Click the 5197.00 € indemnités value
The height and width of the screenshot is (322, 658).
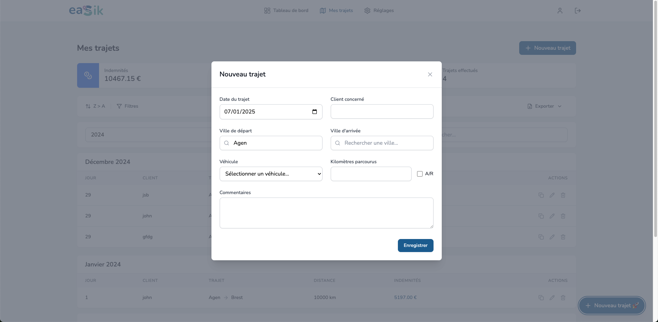pos(405,298)
